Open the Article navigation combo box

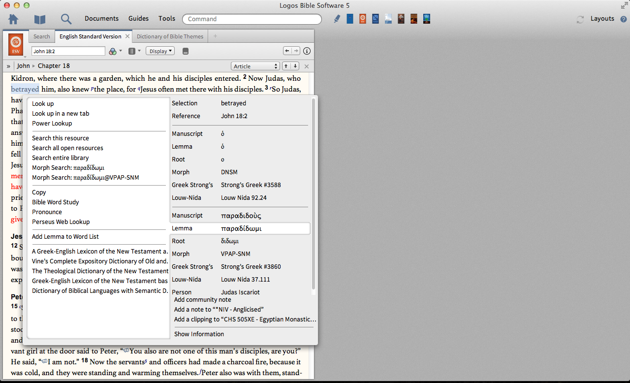255,66
